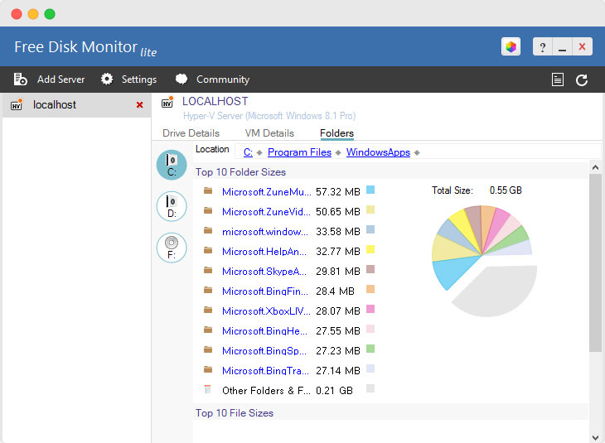Select the F: disc drive icon
The width and height of the screenshot is (605, 443).
coord(172,247)
